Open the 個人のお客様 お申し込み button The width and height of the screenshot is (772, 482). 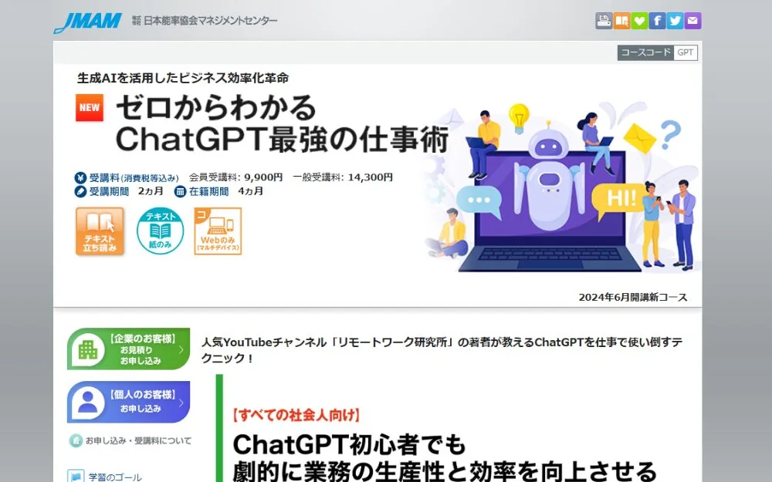(128, 402)
